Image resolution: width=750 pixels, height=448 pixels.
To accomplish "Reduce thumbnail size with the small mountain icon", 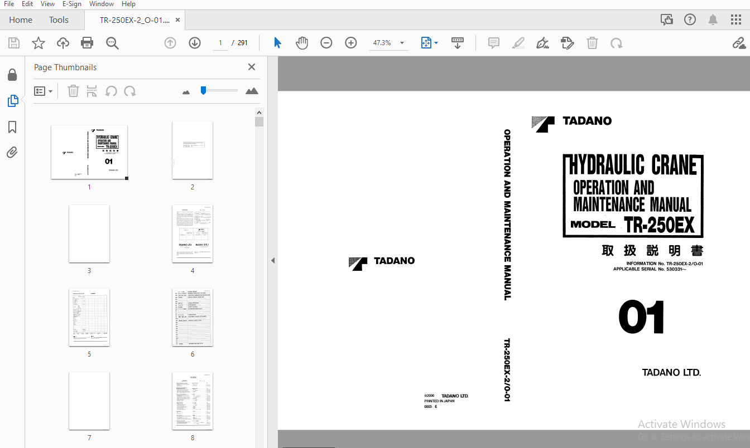I will pyautogui.click(x=186, y=92).
